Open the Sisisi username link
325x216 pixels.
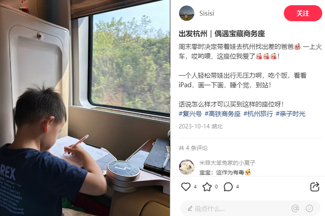tap(207, 13)
